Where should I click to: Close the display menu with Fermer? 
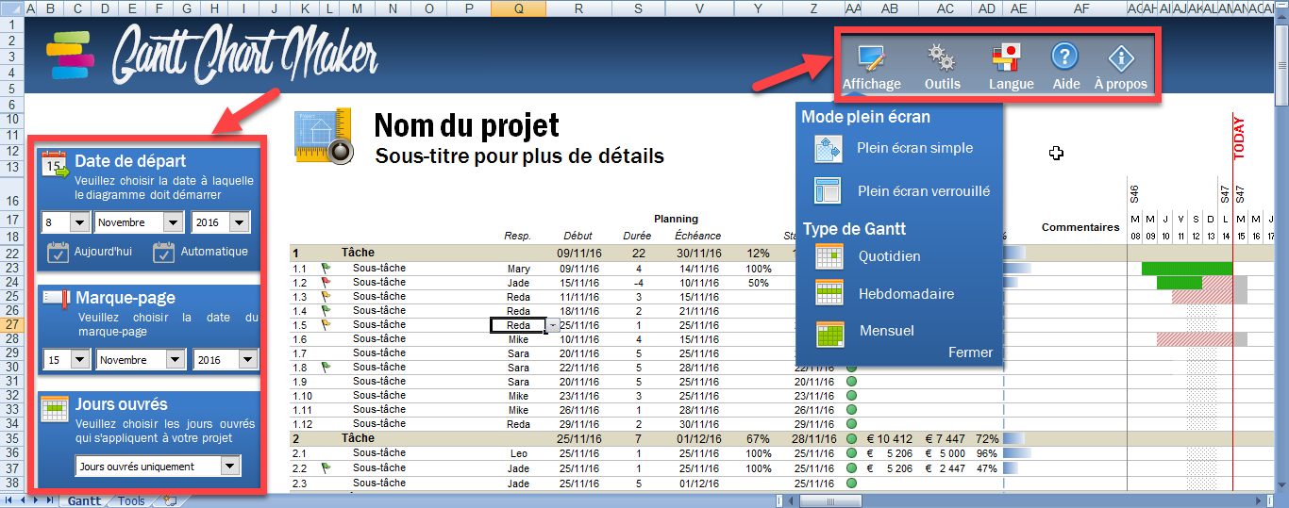point(970,352)
